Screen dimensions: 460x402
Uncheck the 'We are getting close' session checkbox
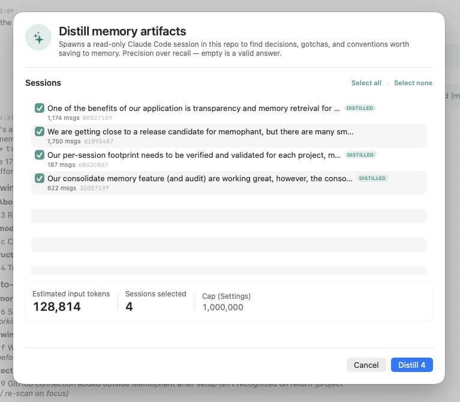pos(40,131)
